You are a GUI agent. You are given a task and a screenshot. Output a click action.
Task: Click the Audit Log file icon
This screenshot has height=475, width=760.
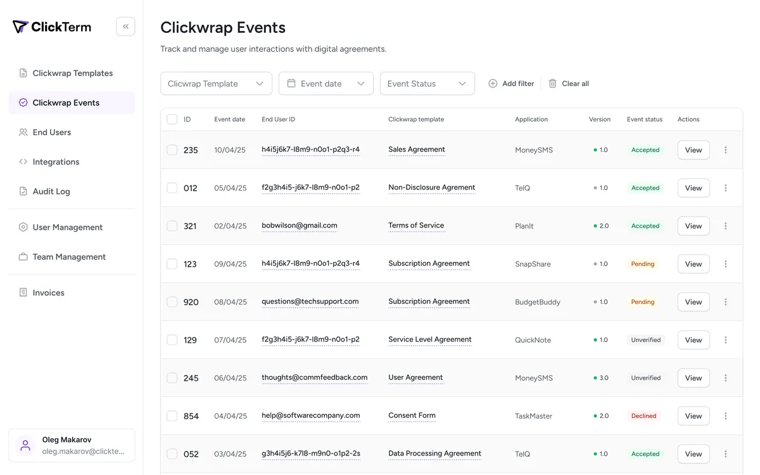[x=23, y=191]
